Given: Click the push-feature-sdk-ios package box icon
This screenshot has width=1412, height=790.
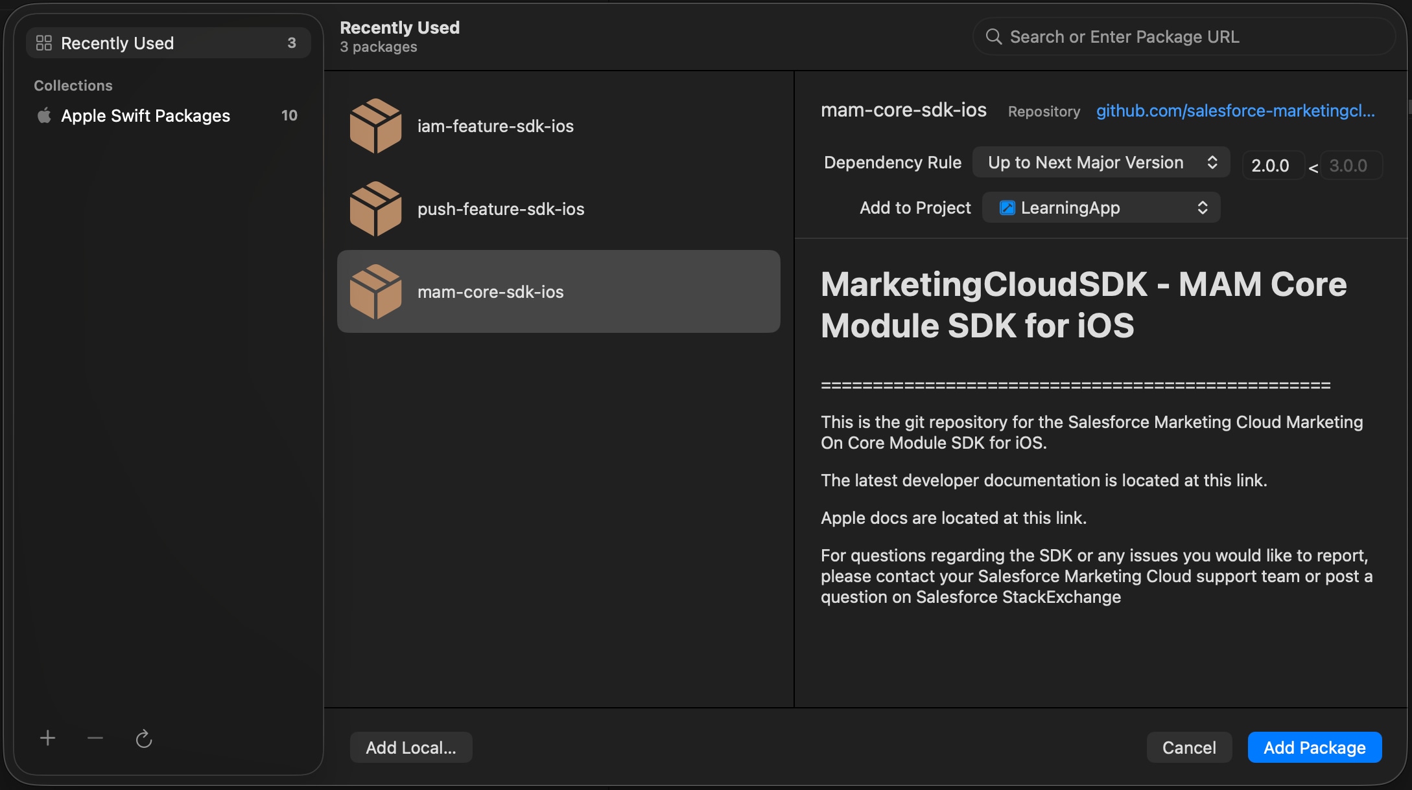Looking at the screenshot, I should (x=376, y=208).
